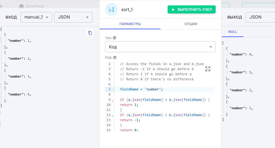Image resolution: width=275 pixels, height=148 pixels.
Task: Switch to the Опции tab
Action: click(x=191, y=24)
